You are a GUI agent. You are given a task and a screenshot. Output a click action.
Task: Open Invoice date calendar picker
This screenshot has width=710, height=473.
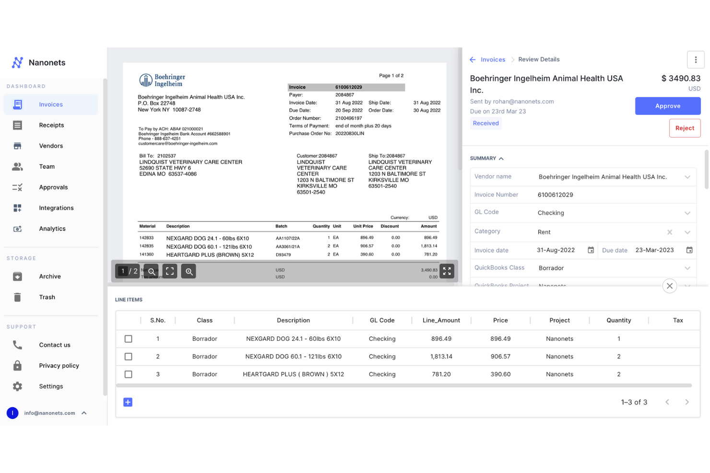591,250
